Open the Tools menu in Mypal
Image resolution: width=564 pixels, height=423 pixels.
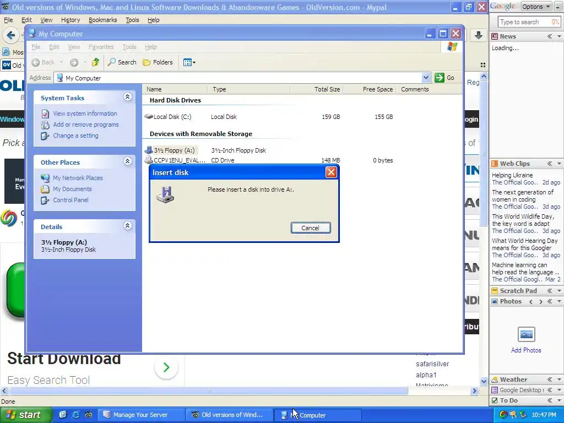132,20
